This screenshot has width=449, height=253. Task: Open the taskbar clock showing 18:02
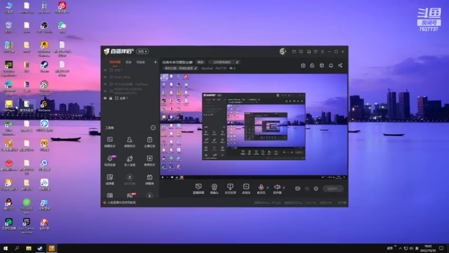(428, 249)
